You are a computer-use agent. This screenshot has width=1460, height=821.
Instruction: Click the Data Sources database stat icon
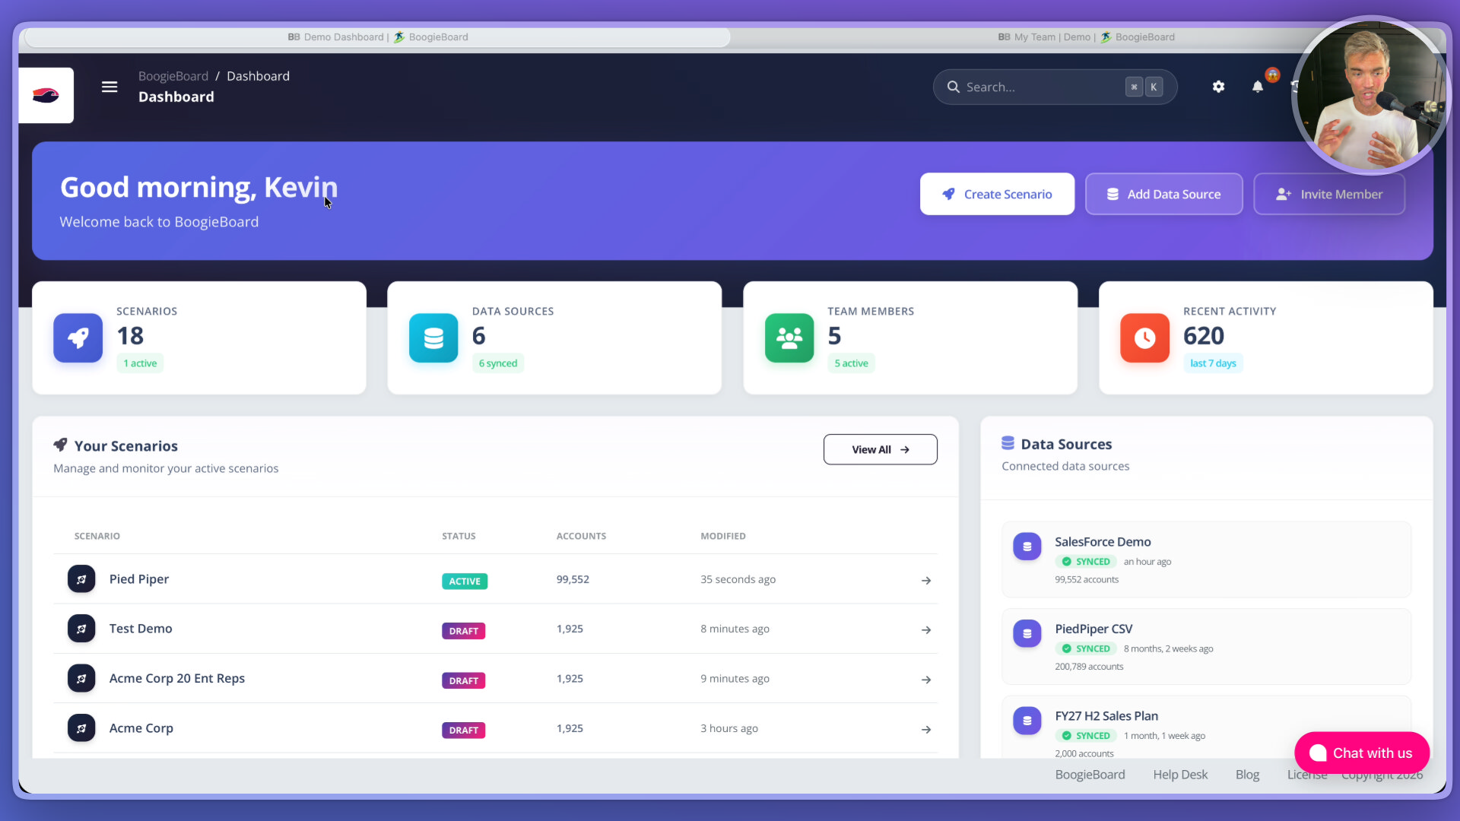tap(433, 338)
